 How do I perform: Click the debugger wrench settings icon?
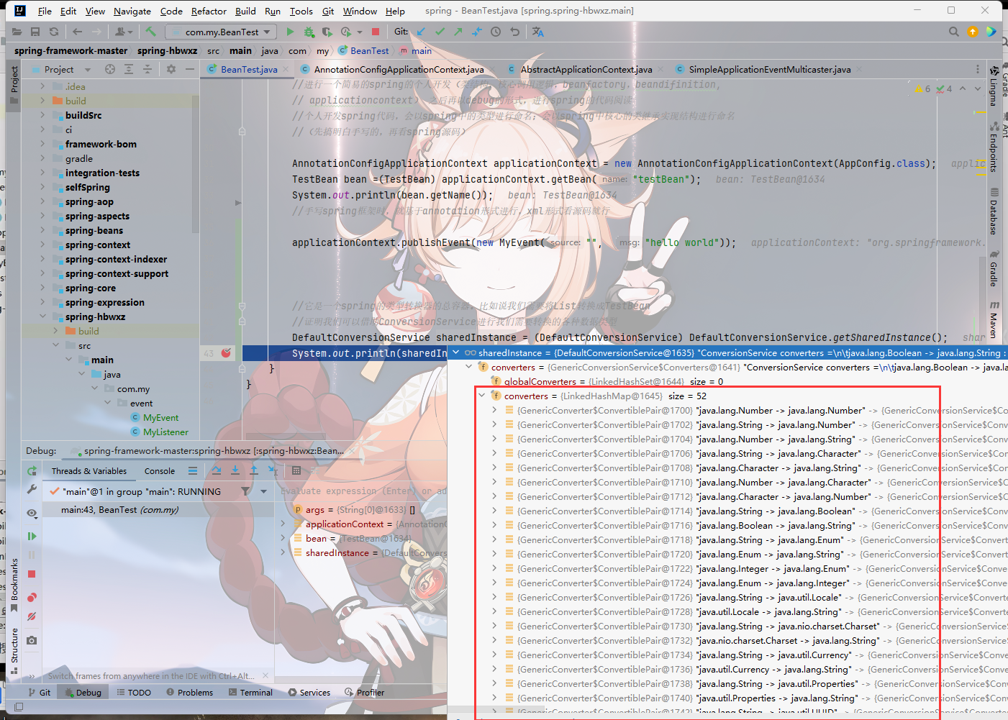[32, 489]
